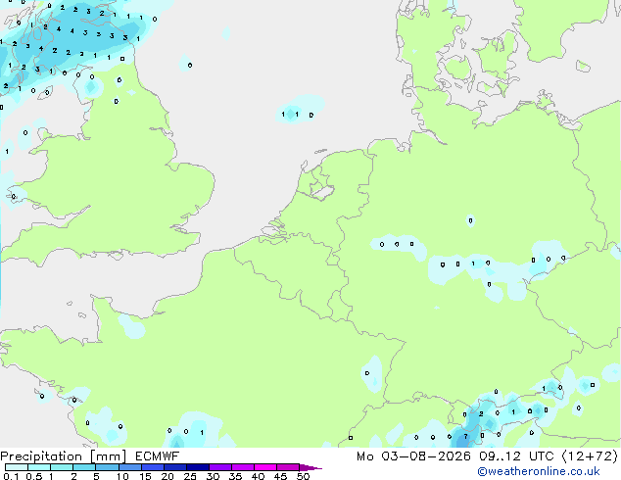Click the legend swatch between 10 and 15
621x480 pixels.
point(129,467)
